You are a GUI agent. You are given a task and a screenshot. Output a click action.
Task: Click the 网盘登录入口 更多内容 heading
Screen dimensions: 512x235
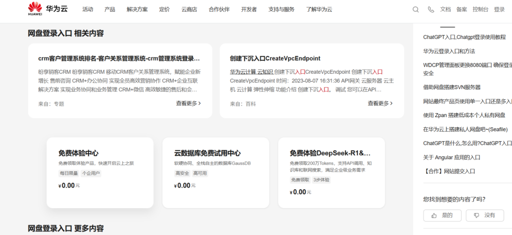65,228
